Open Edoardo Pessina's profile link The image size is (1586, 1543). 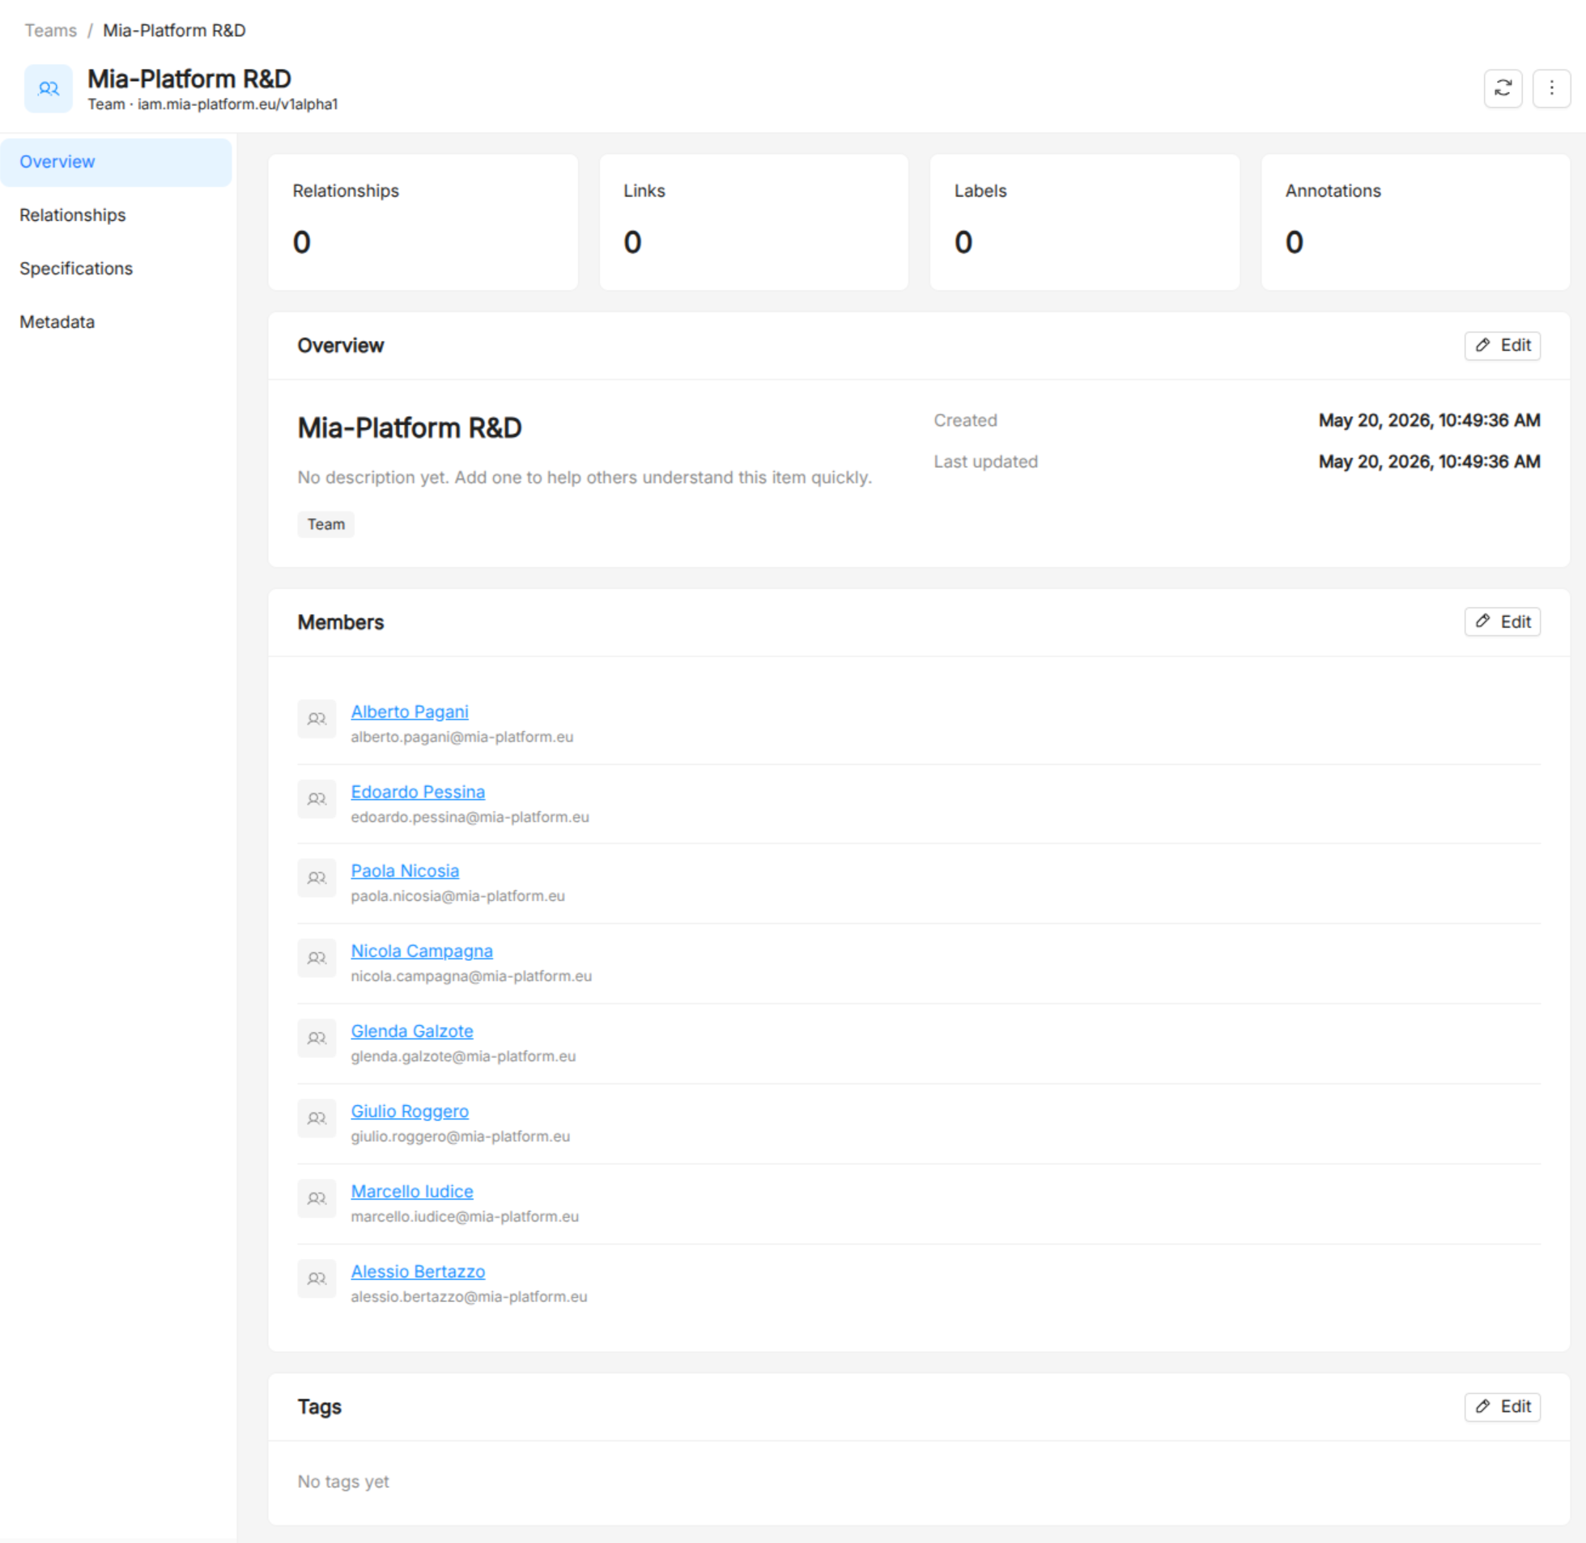point(418,792)
